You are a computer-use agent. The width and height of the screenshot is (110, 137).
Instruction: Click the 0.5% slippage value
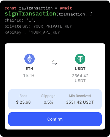pyautogui.click(x=48, y=102)
